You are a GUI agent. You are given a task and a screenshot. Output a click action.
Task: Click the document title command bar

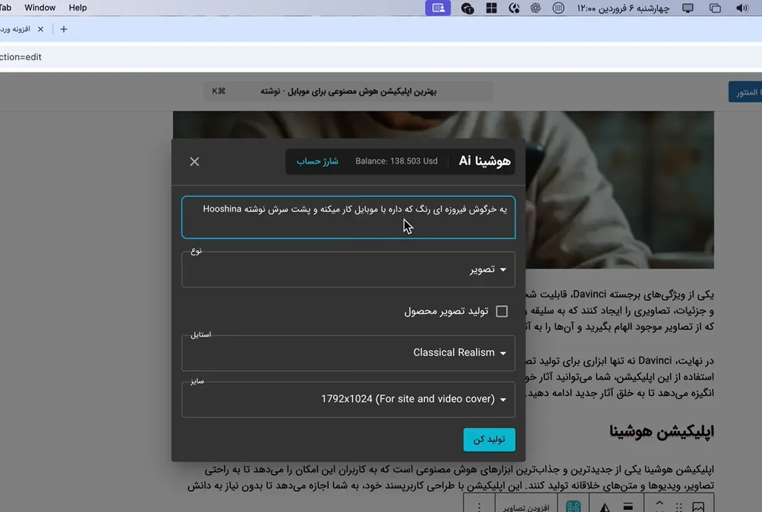(x=348, y=91)
